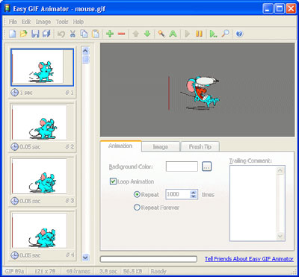Select the Repeat Forever option
Screen dimensions: 299x277
pyautogui.click(x=137, y=208)
